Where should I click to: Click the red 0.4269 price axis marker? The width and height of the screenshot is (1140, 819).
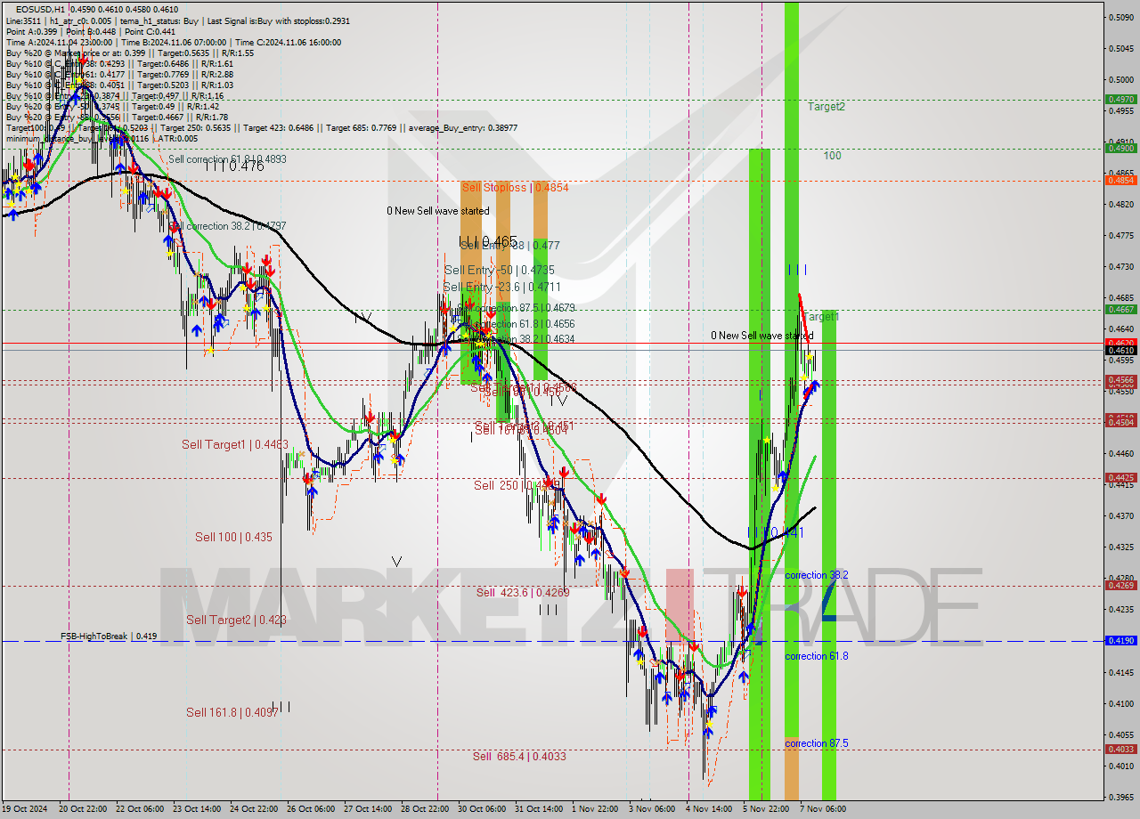tap(1120, 586)
